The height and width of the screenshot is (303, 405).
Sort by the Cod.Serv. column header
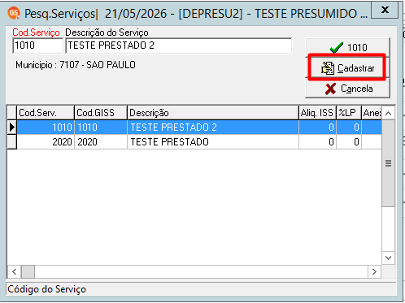click(46, 113)
